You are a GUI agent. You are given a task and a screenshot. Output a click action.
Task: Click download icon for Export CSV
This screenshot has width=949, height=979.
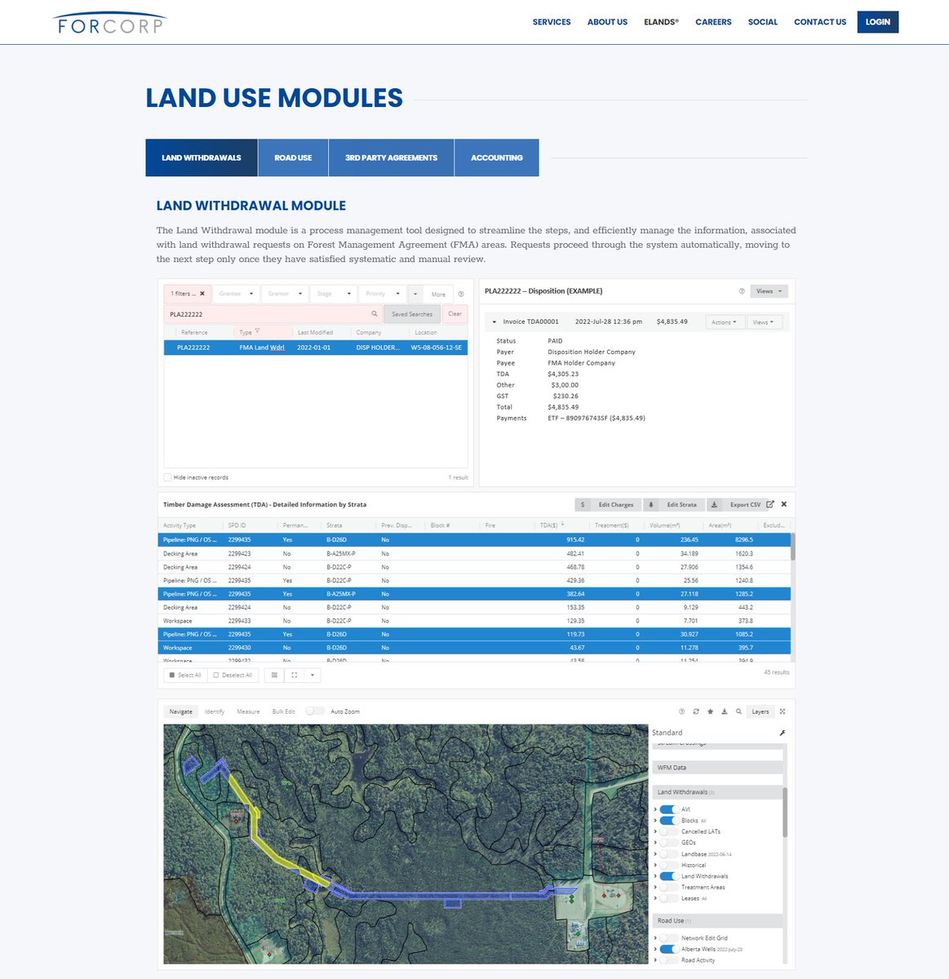point(714,505)
